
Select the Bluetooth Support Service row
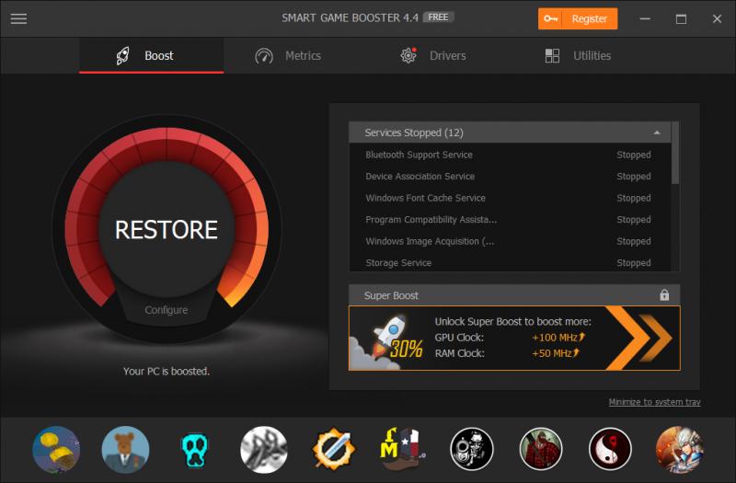[511, 155]
